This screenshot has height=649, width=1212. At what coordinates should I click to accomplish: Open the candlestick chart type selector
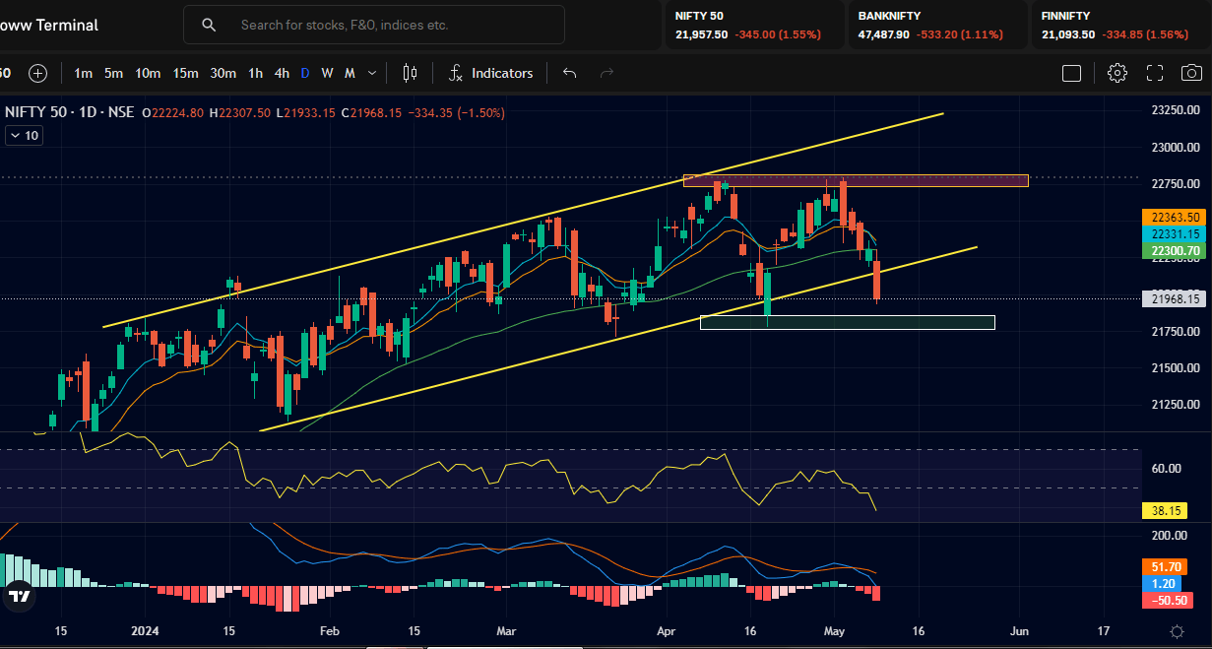410,73
